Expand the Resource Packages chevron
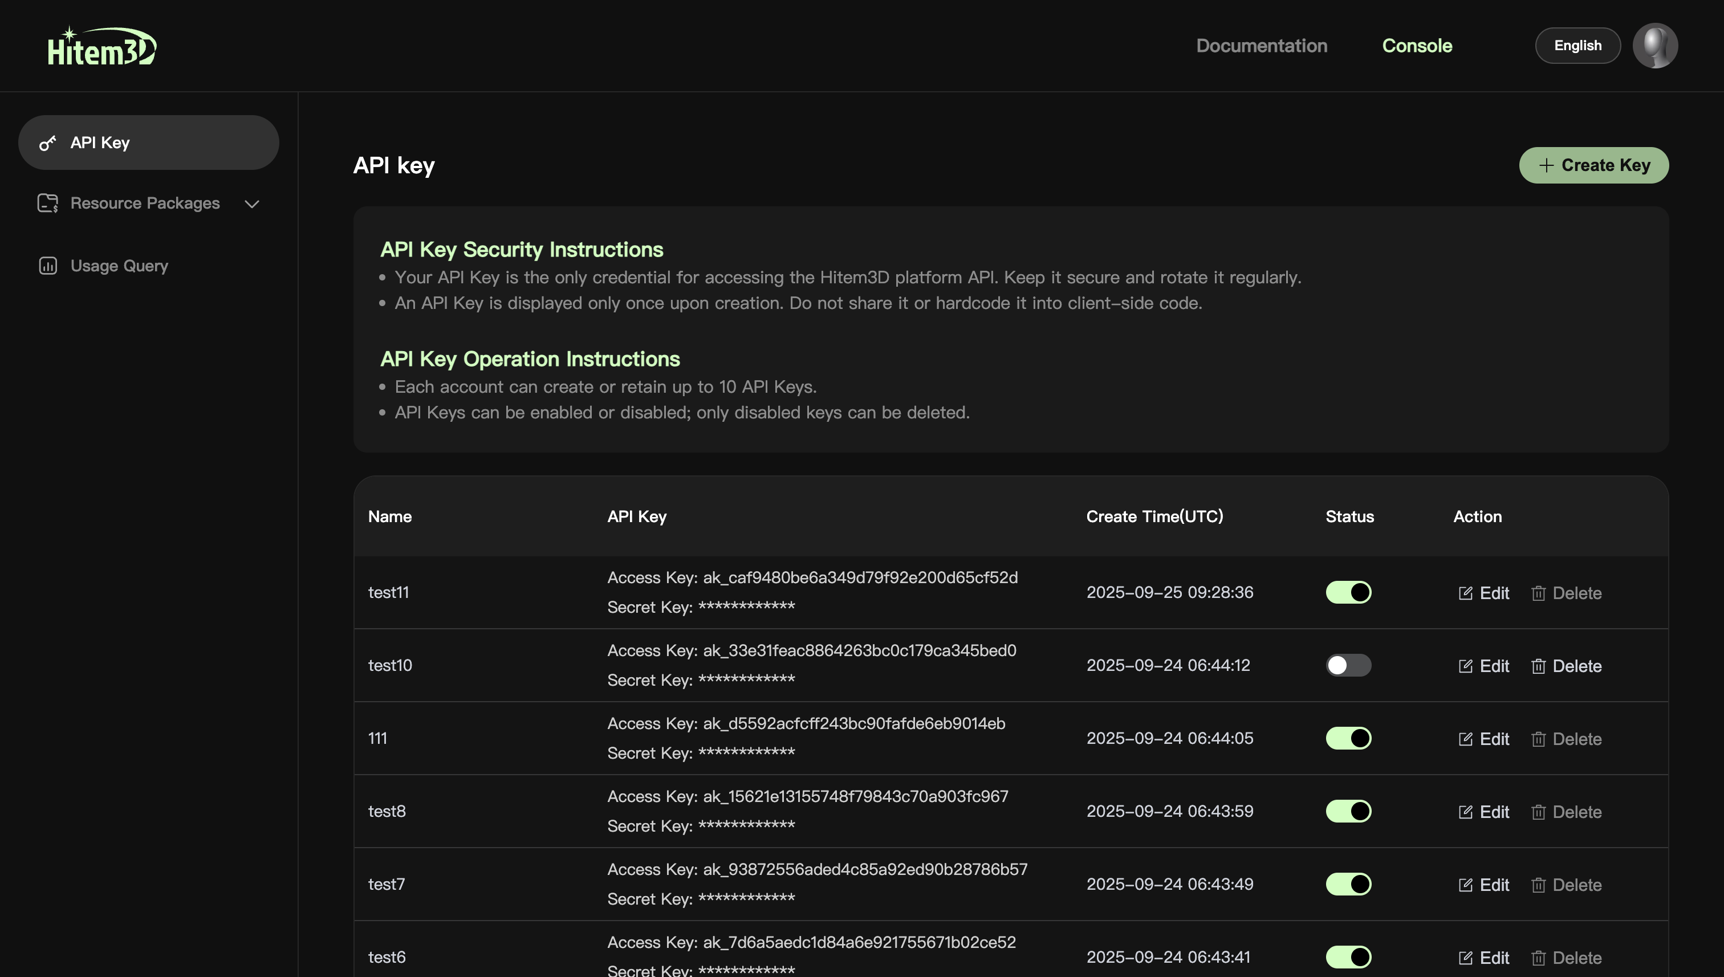This screenshot has width=1724, height=977. (x=251, y=204)
